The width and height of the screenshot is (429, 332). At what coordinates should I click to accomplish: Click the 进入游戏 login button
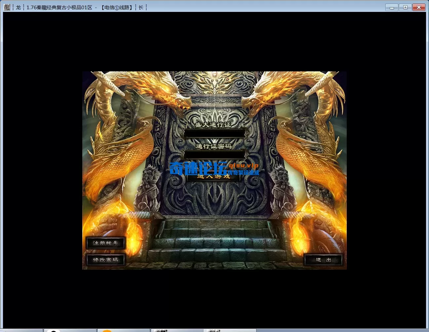click(x=214, y=176)
